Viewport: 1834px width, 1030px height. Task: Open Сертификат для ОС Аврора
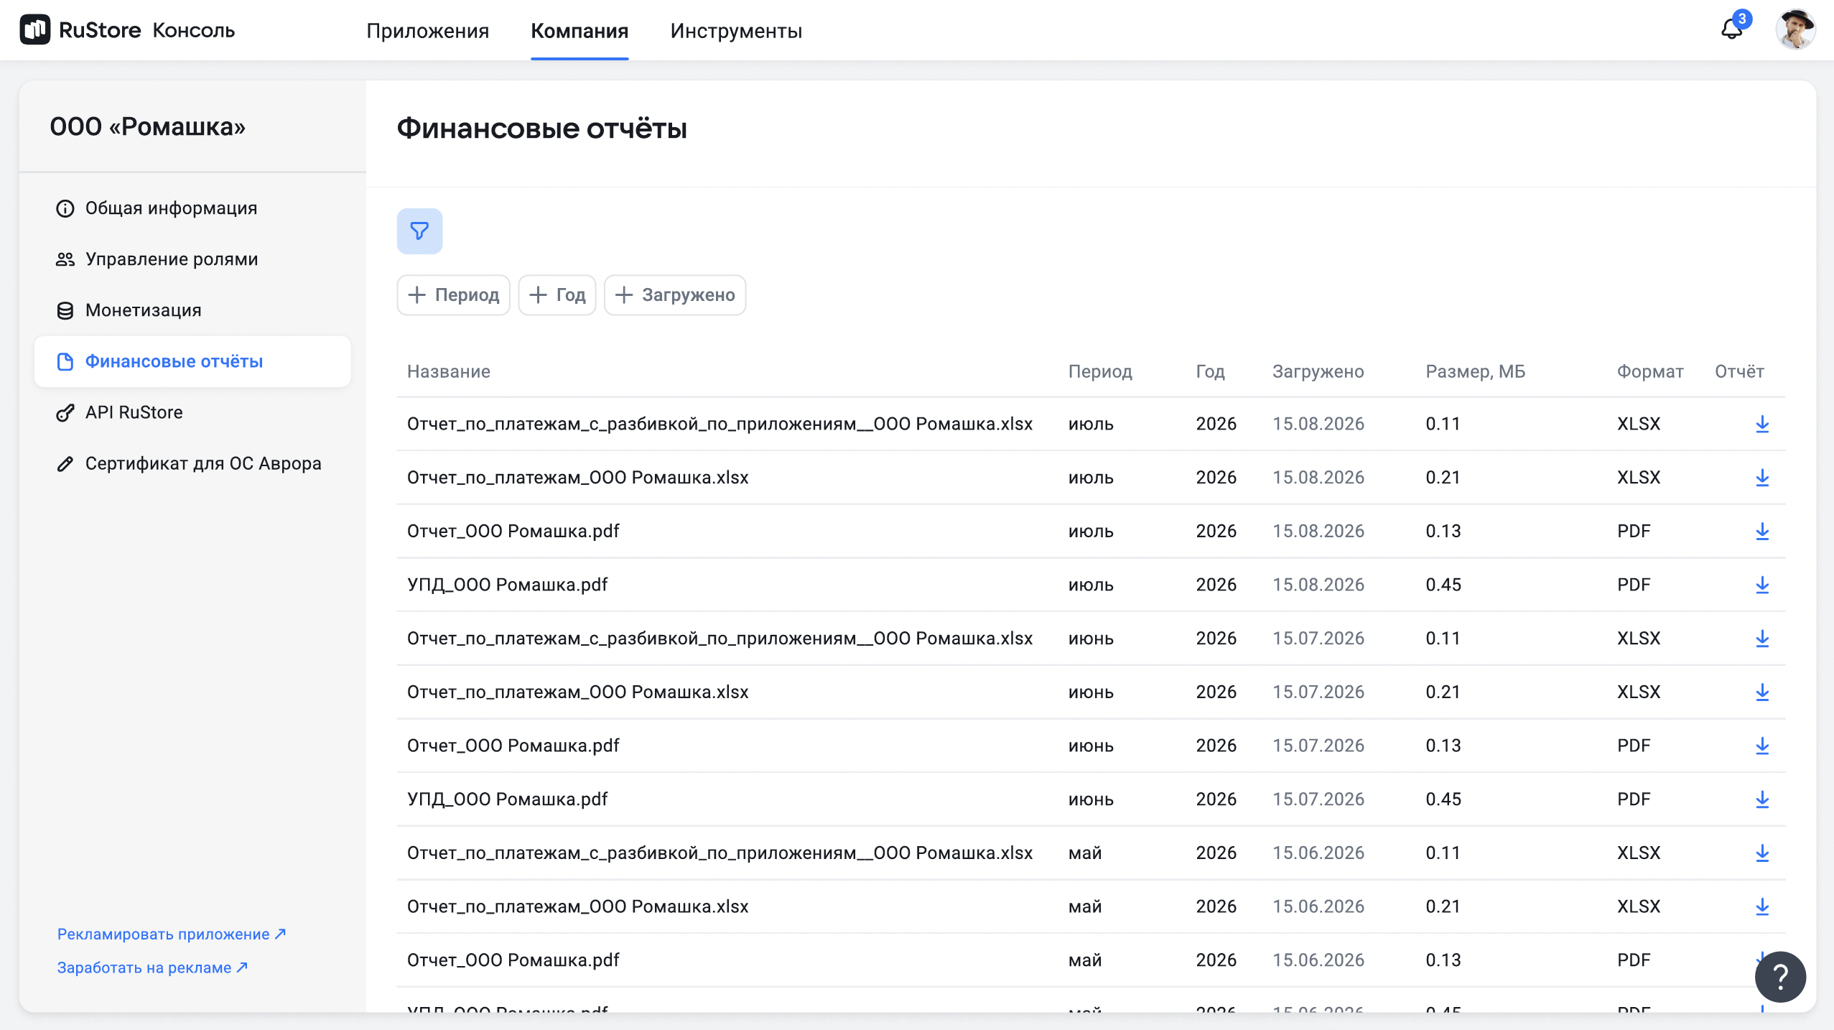tap(192, 463)
